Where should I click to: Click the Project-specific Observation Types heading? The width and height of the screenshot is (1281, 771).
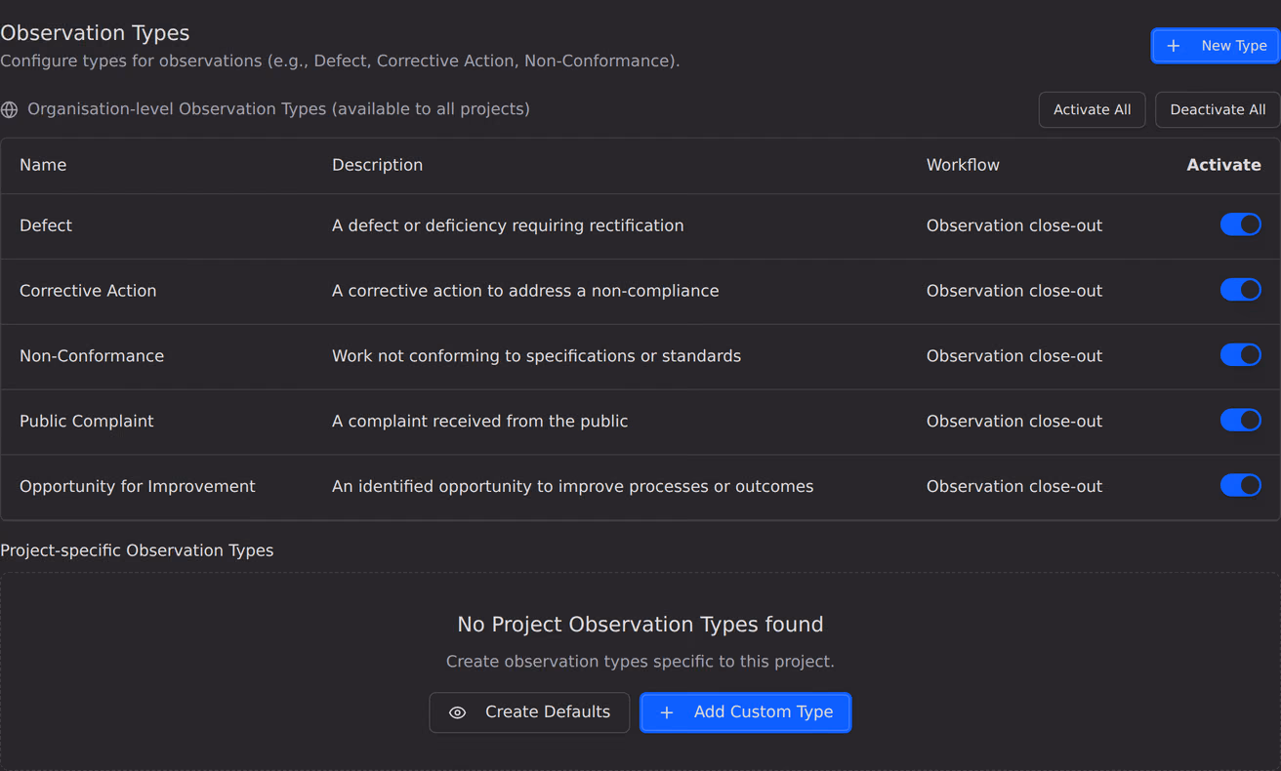coord(137,550)
